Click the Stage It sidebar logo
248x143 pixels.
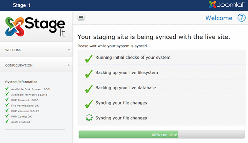pyautogui.click(x=35, y=26)
